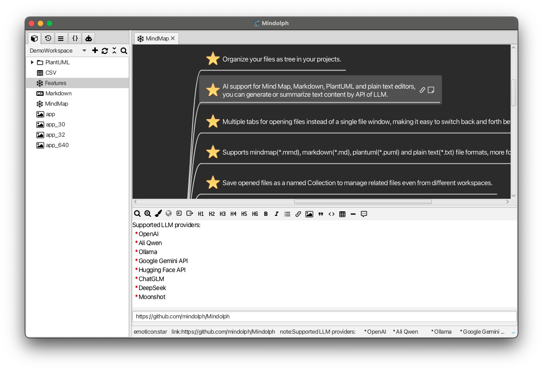
Task: Close the MindMap tab
Action: pyautogui.click(x=173, y=39)
